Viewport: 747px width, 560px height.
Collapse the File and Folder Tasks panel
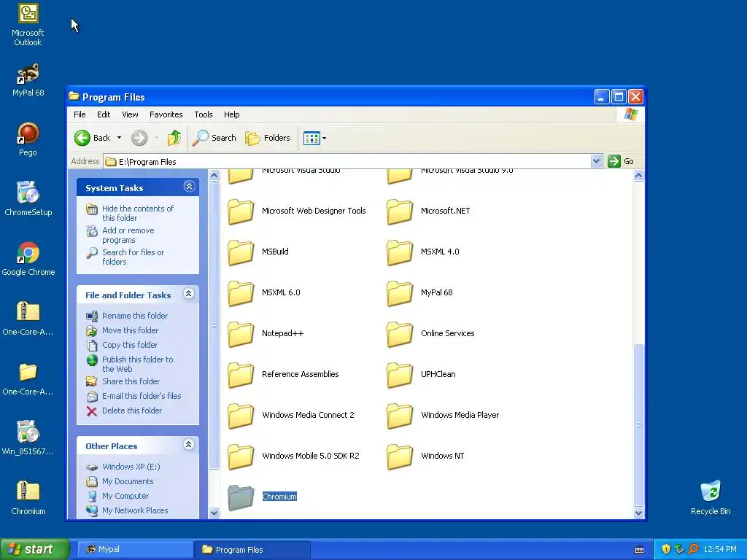(189, 294)
